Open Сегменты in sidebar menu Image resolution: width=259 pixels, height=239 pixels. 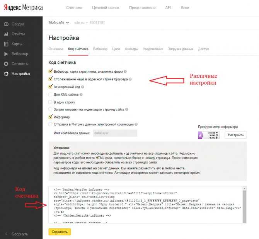20,64
